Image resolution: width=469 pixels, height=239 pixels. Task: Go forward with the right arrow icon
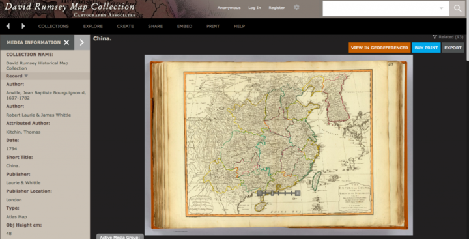(x=23, y=26)
